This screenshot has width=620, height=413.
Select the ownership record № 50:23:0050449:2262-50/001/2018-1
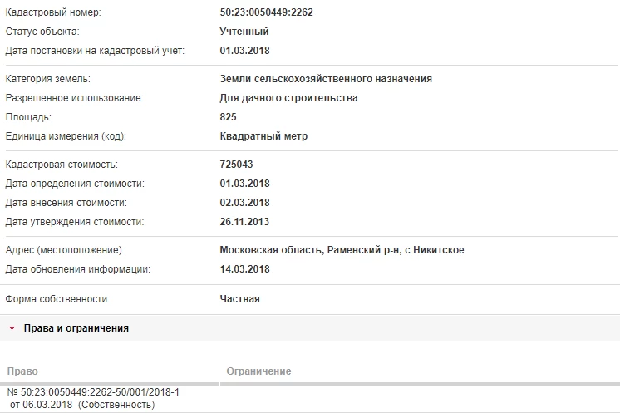pyautogui.click(x=92, y=391)
